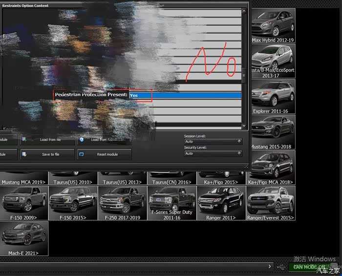
Task: Select the F-250 2017-2019 truck icon
Action: (123, 203)
